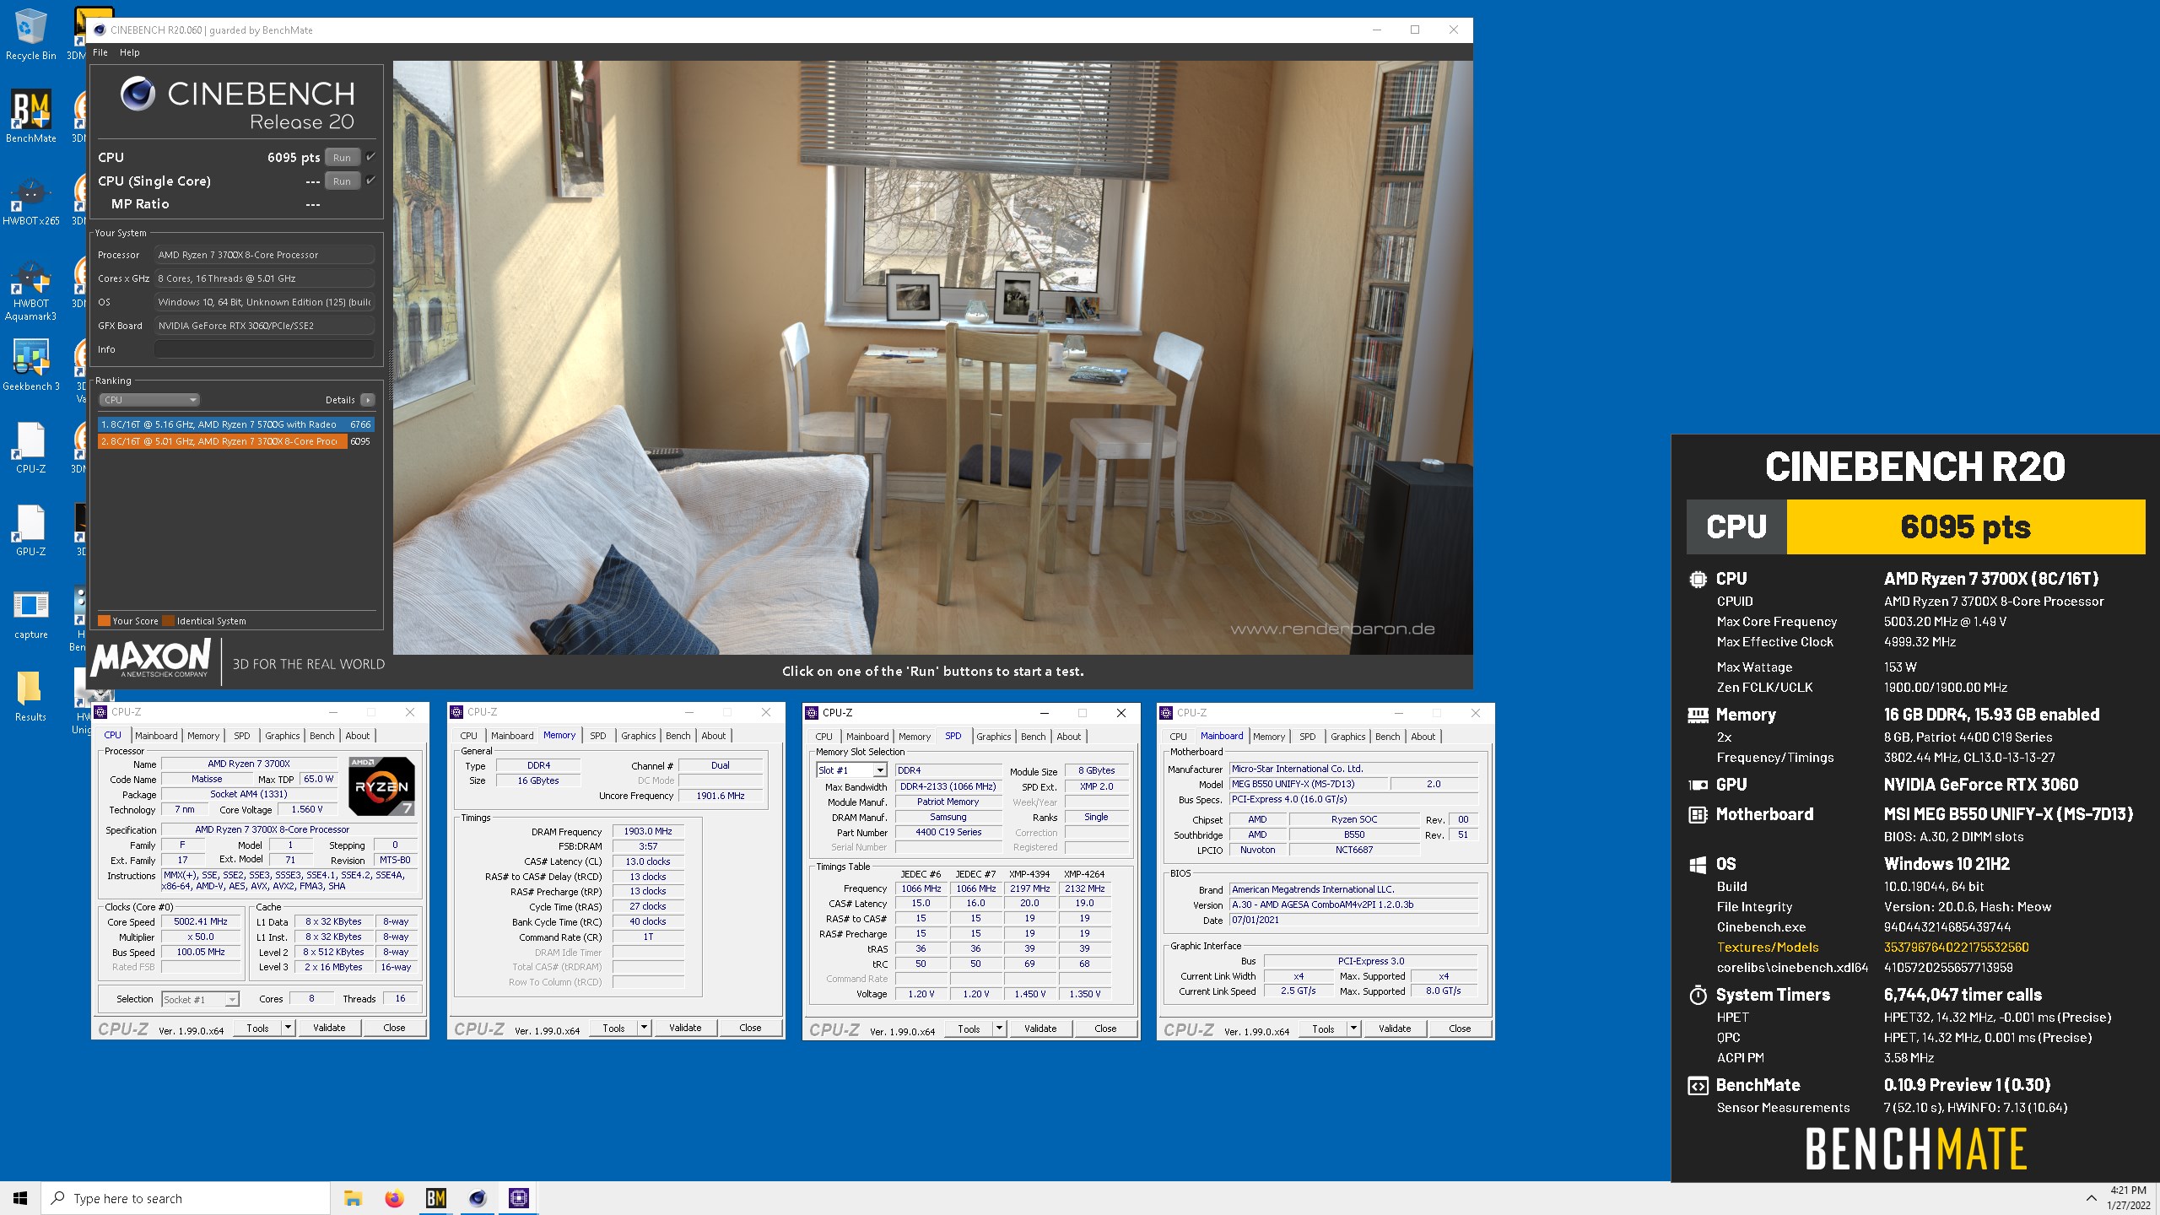Click Motherboard icon in BenchMate panel

pyautogui.click(x=1698, y=814)
